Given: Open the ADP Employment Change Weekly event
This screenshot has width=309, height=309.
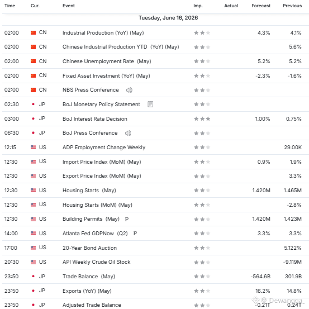Looking at the screenshot, I should (x=104, y=148).
